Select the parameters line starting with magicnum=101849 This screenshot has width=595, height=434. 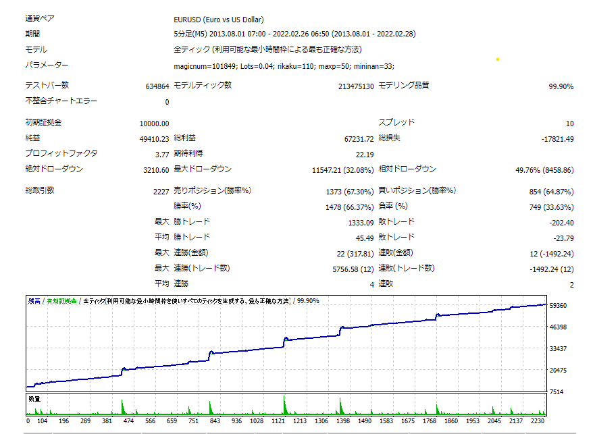(x=284, y=66)
